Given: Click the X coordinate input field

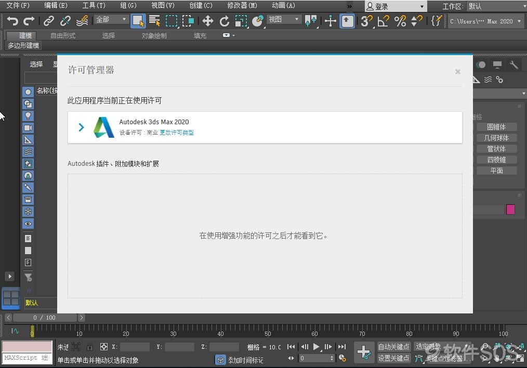Looking at the screenshot, I should (135, 347).
